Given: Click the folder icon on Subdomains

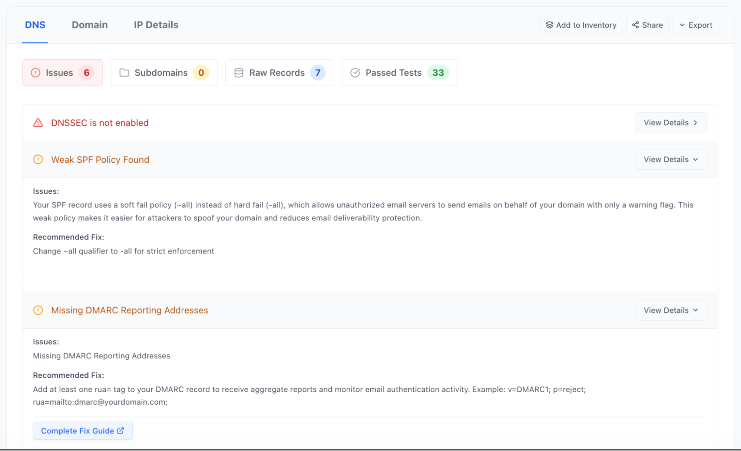Looking at the screenshot, I should click(124, 73).
